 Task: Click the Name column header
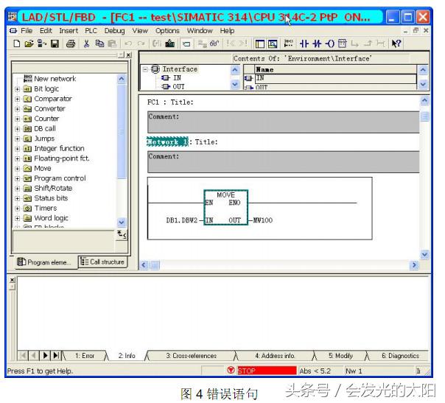coord(336,69)
